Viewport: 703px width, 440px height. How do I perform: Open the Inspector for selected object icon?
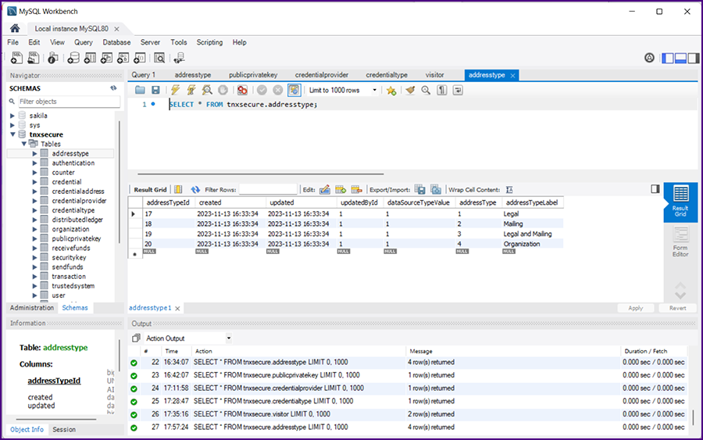pos(52,58)
